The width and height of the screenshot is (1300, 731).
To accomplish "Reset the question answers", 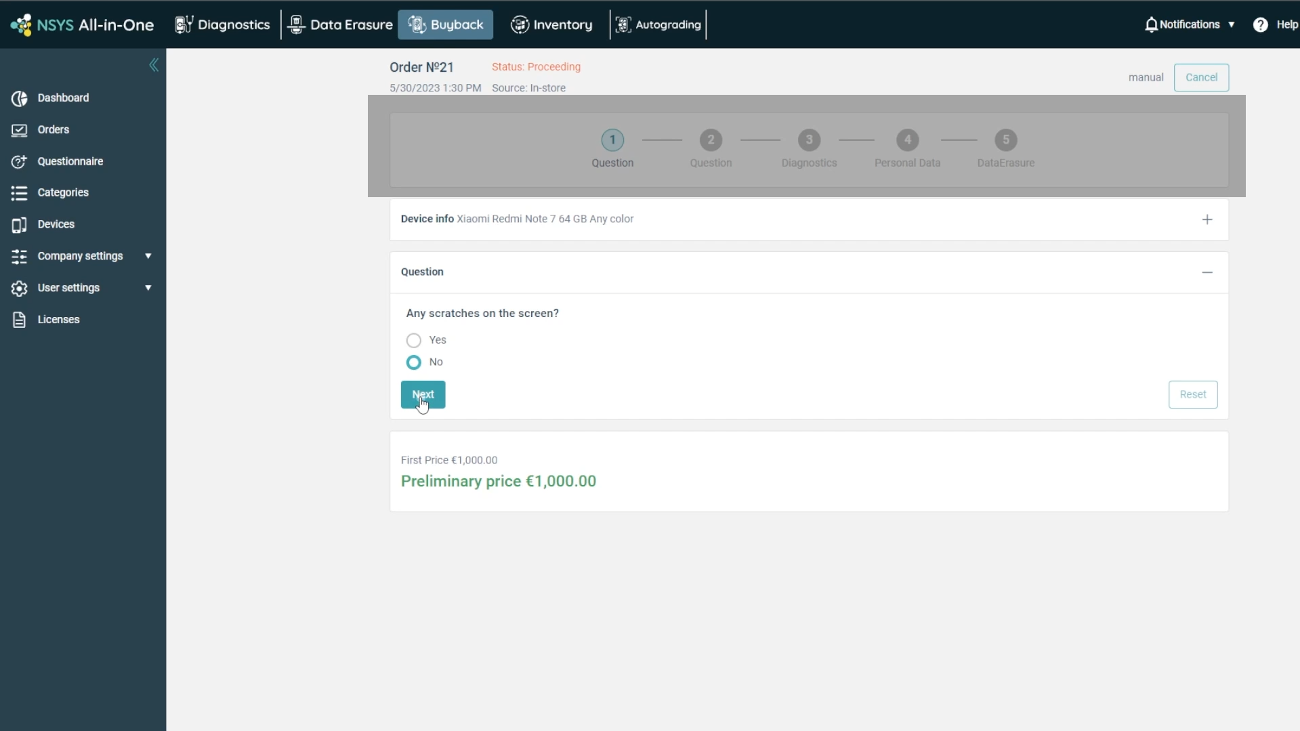I will 1192,394.
